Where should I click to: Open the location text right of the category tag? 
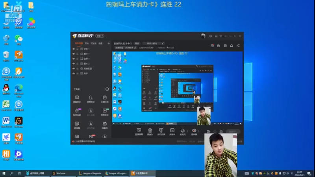click(x=146, y=48)
